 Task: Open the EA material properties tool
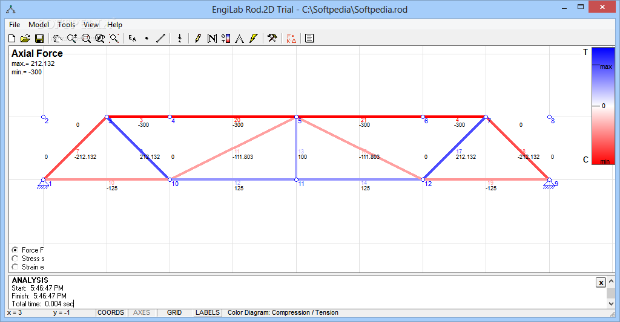(x=133, y=38)
